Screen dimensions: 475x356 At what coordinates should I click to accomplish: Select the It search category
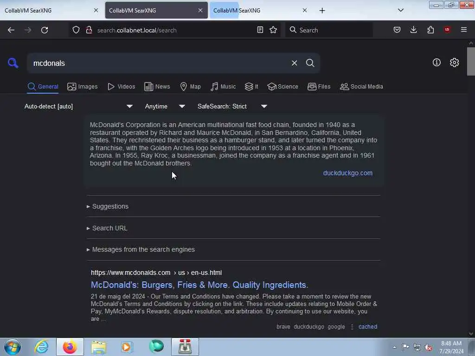click(x=251, y=87)
